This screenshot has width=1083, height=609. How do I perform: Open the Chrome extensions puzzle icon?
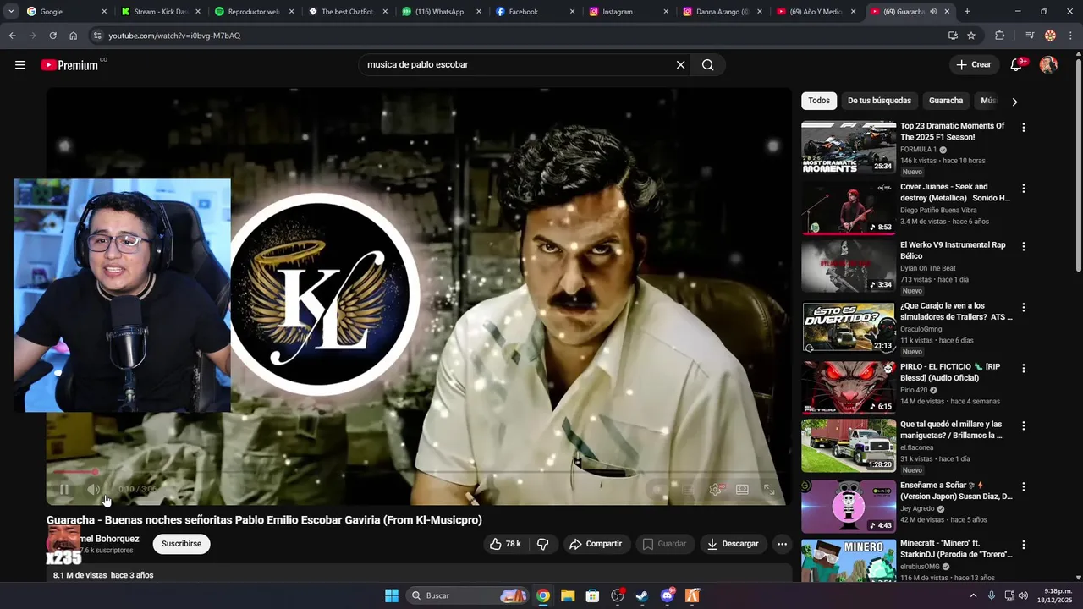(x=999, y=36)
